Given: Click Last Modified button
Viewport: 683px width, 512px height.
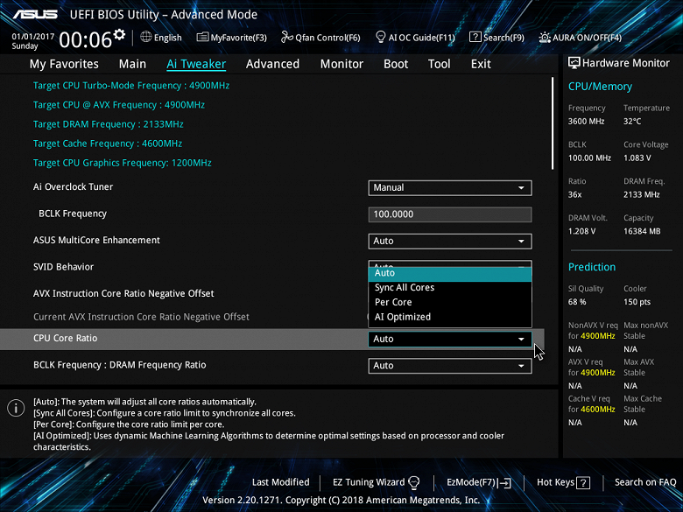Looking at the screenshot, I should pos(280,482).
